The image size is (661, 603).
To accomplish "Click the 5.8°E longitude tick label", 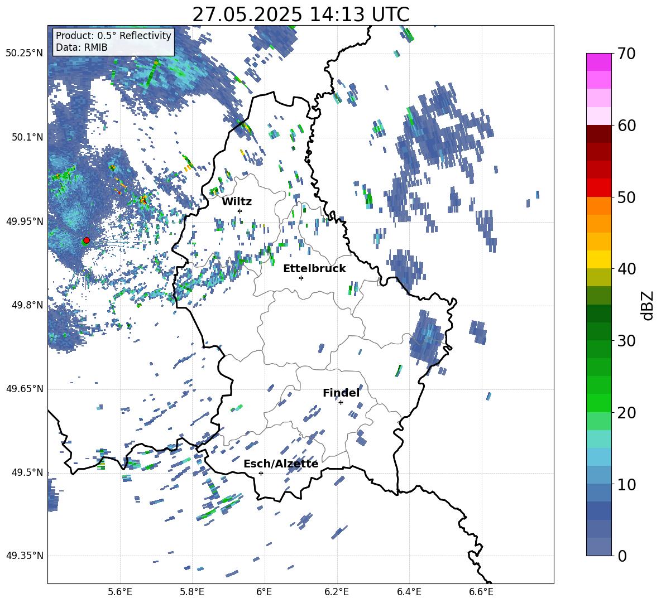I will (x=192, y=592).
